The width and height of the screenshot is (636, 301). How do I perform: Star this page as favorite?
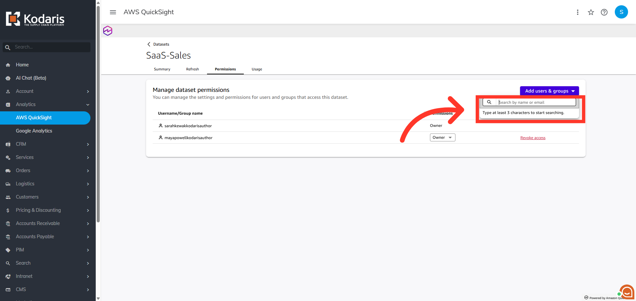point(591,12)
